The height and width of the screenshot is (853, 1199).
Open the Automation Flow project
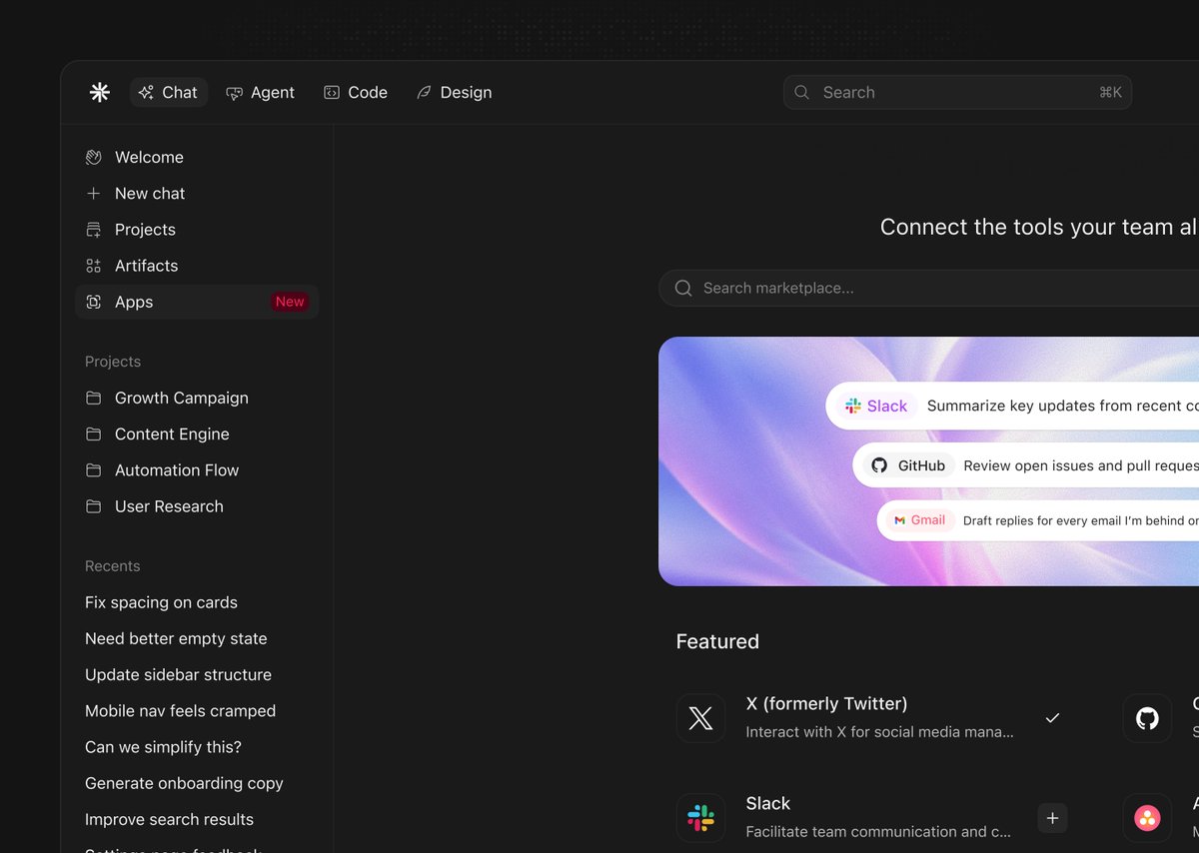tap(197, 469)
